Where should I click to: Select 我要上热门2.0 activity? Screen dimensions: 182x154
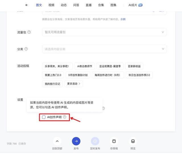point(53,75)
